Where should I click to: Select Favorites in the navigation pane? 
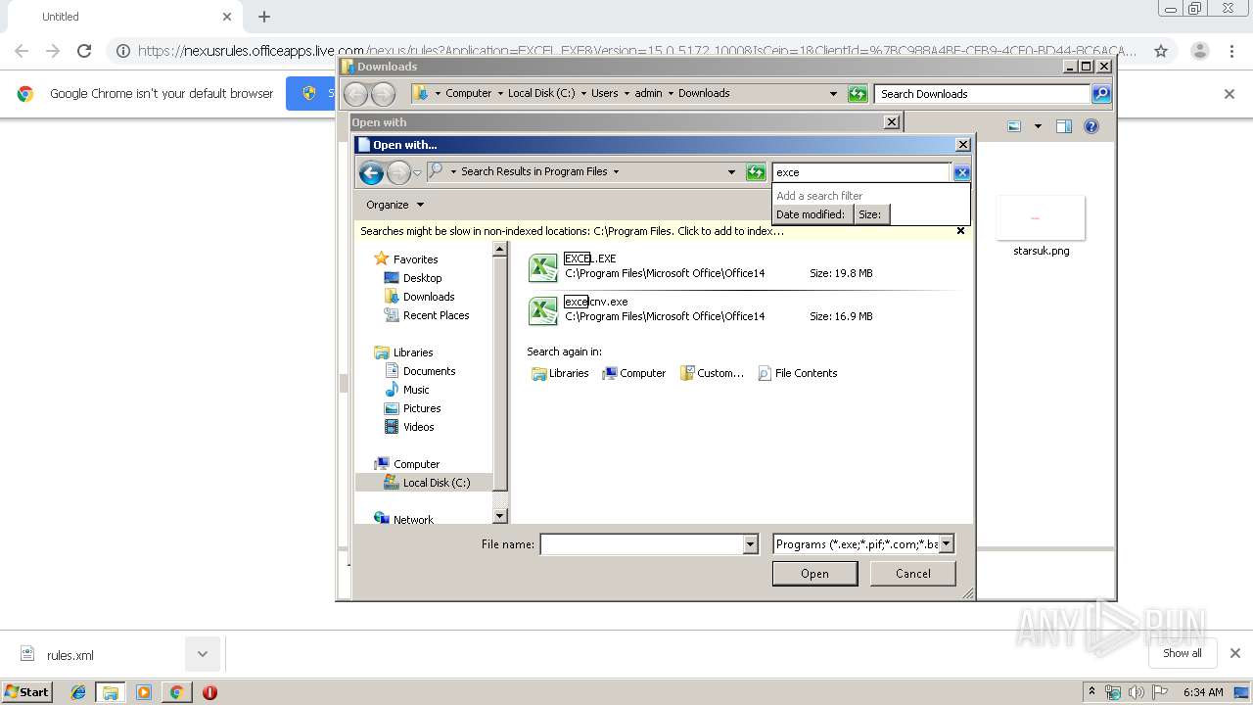click(415, 259)
